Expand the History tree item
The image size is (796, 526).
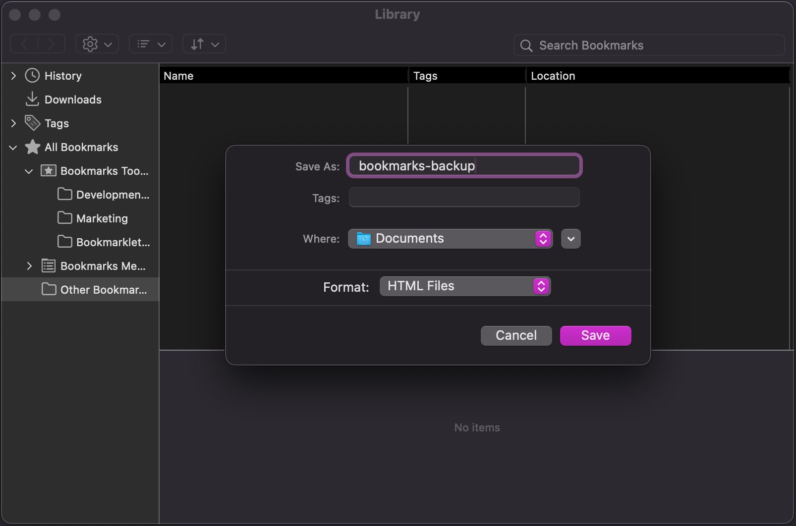13,75
